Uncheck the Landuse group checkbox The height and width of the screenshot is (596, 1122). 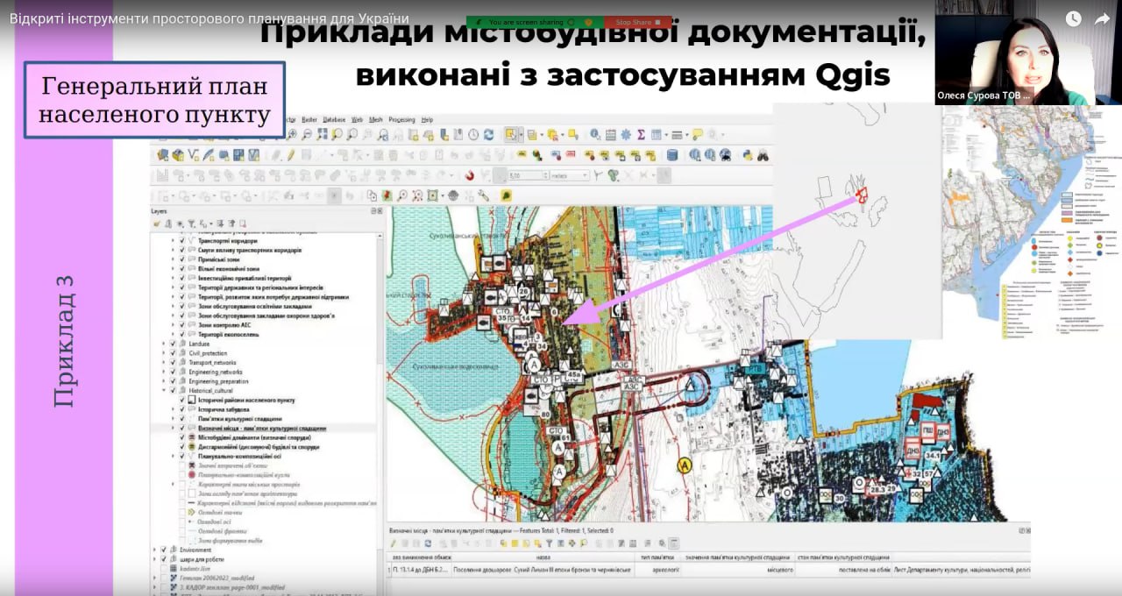pos(173,344)
